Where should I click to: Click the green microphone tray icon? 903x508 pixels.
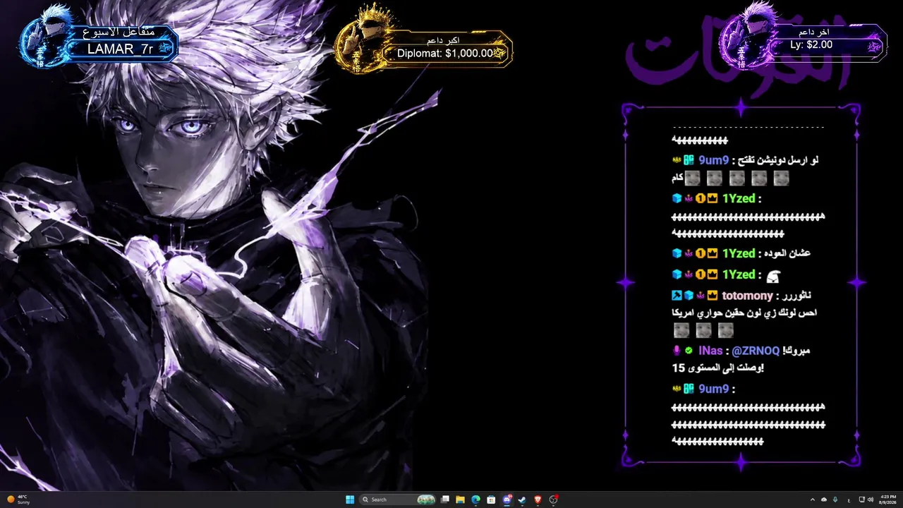pyautogui.click(x=835, y=500)
